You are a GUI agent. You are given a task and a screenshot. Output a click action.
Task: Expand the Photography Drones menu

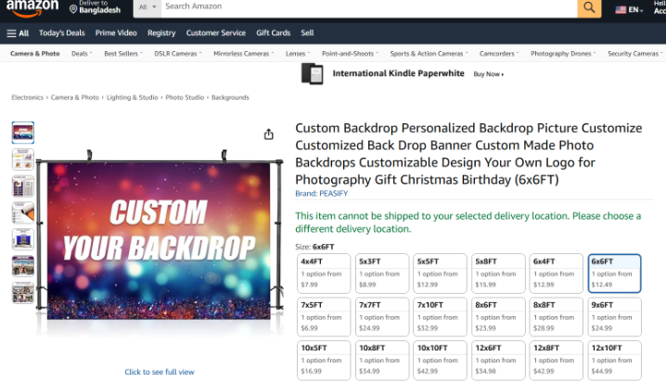point(564,54)
